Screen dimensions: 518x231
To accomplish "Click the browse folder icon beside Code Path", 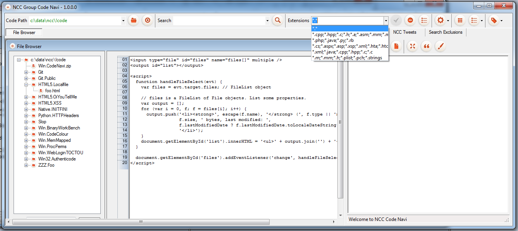I will tap(134, 20).
